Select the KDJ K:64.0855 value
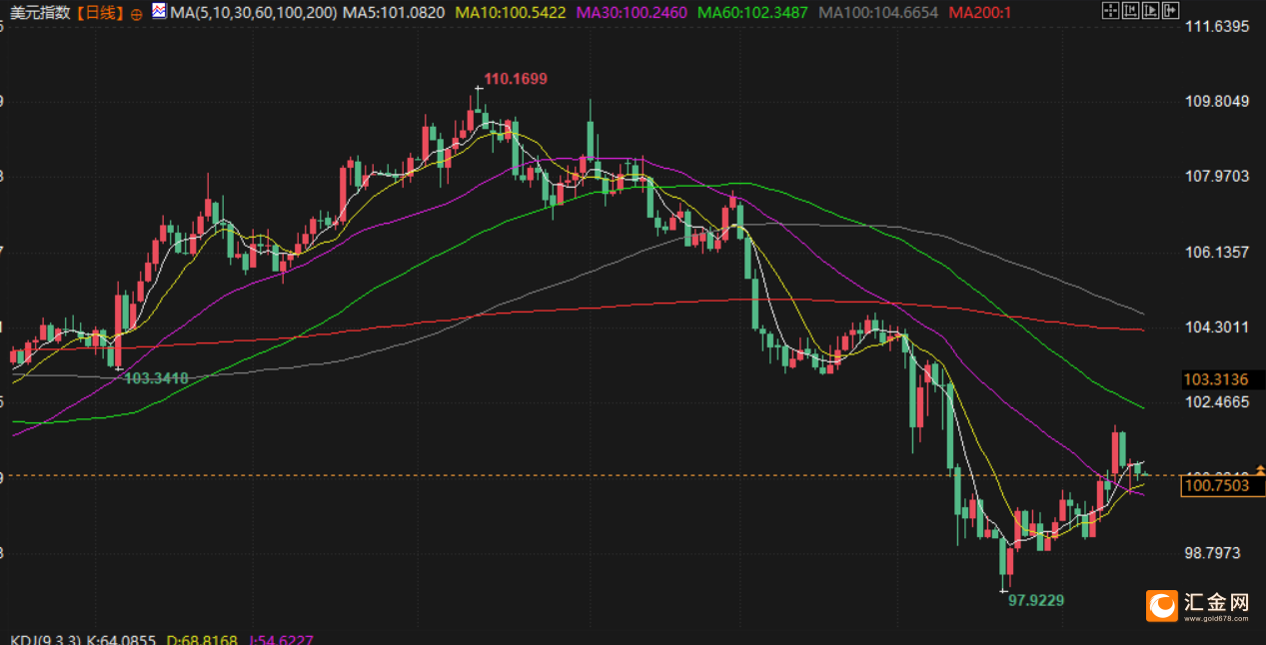 coord(122,639)
